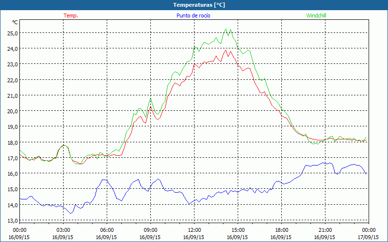Click the Punto de rocío legend label
388x242 pixels.
[x=194, y=15]
